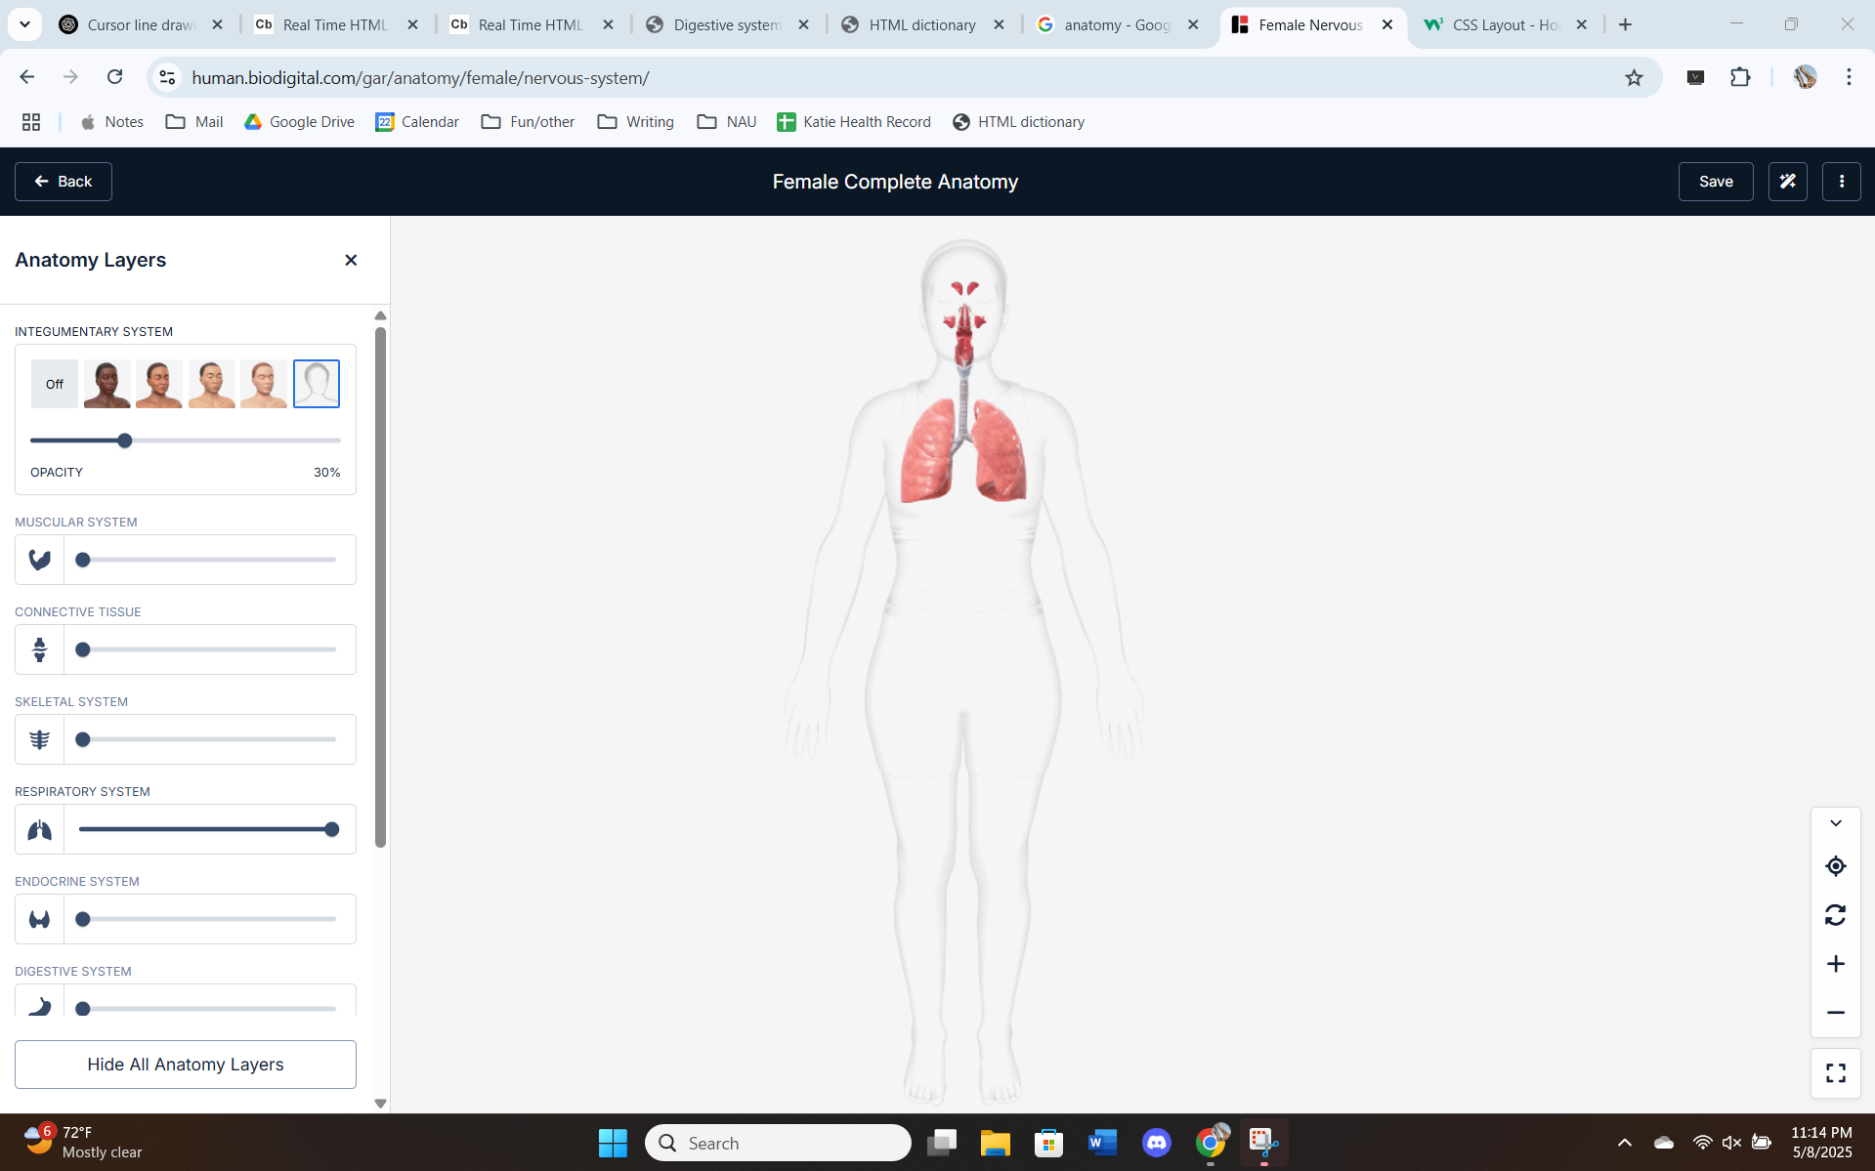Zoom out with the minus icon
This screenshot has width=1875, height=1171.
1835,1013
